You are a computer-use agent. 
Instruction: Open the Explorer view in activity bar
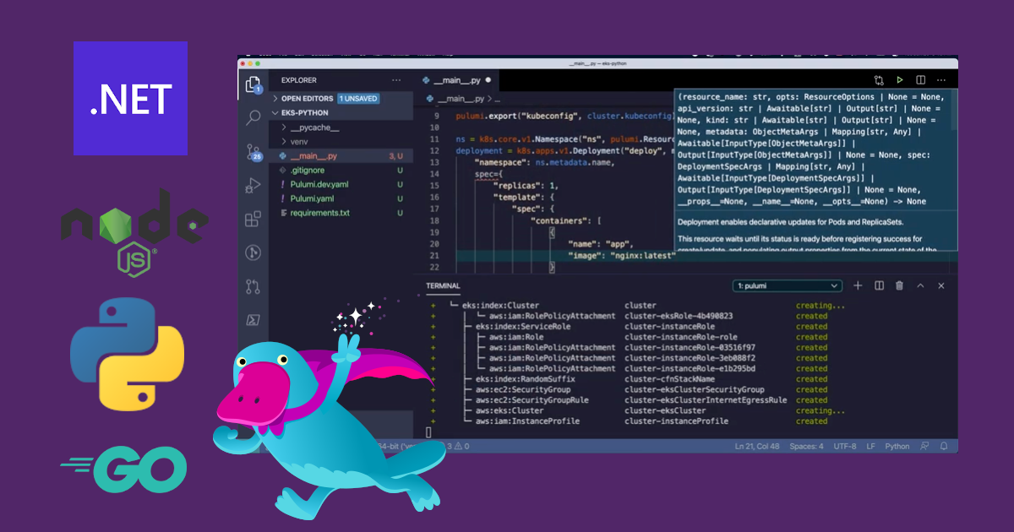pyautogui.click(x=253, y=84)
